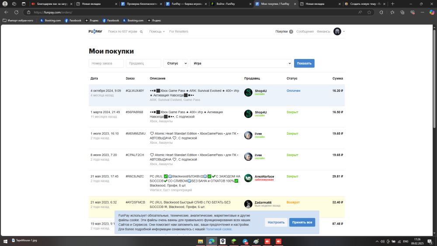Add a new browser tab with plus icon
Screen dimensions: 437x246
click(392, 4)
